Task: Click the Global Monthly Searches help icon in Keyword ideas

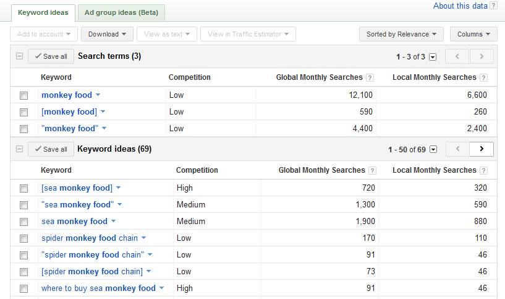Action: point(372,171)
